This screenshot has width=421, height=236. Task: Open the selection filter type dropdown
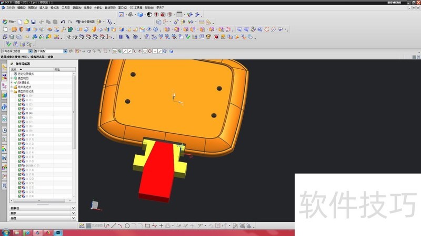click(x=31, y=51)
